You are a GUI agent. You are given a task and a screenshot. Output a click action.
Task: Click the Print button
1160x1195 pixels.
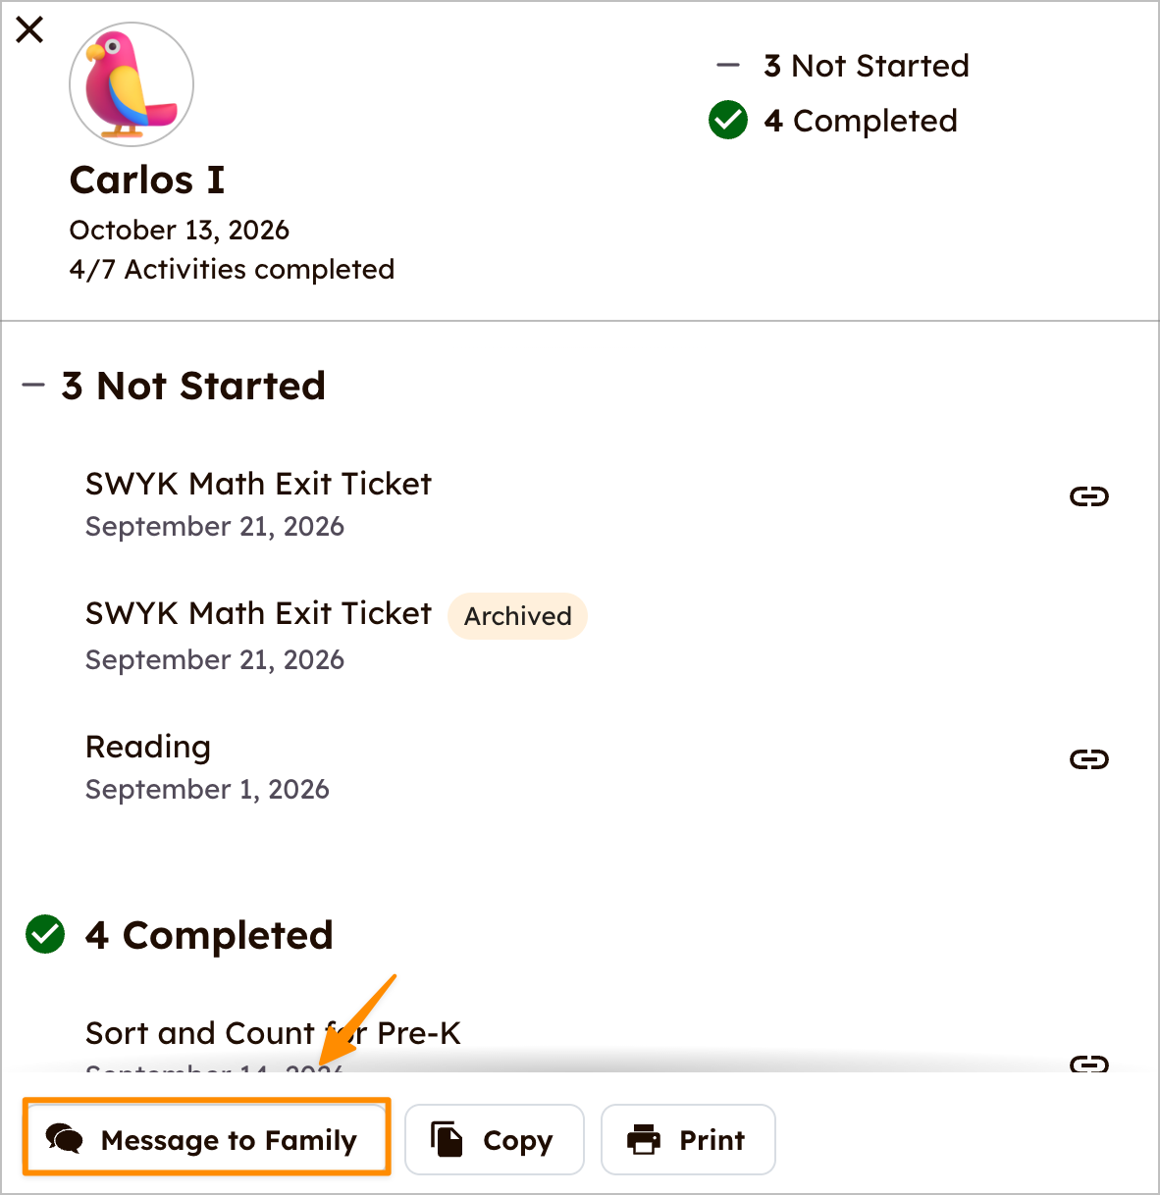(688, 1139)
